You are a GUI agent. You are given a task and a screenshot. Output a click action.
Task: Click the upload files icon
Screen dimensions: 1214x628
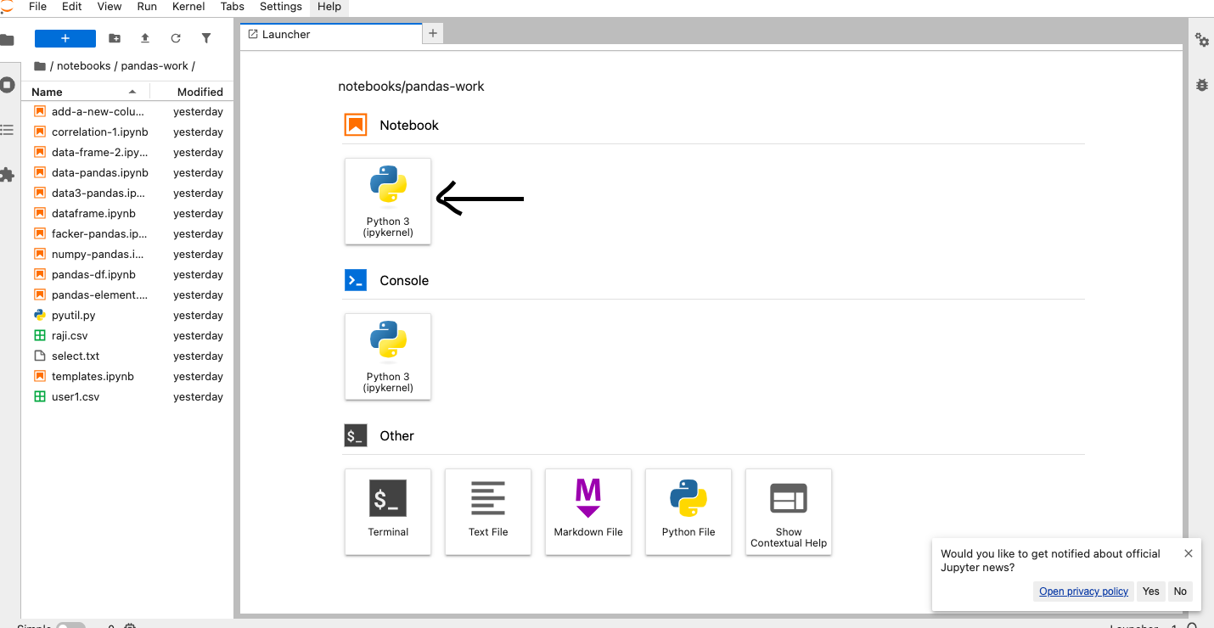pos(145,38)
